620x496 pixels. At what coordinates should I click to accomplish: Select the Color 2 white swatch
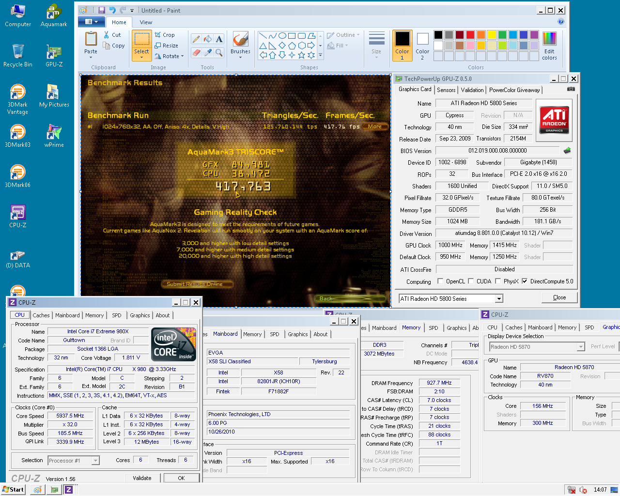422,46
